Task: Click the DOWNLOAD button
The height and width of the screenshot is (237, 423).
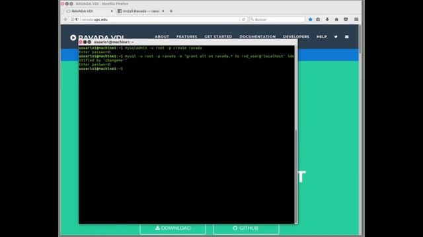Action: coord(173,228)
